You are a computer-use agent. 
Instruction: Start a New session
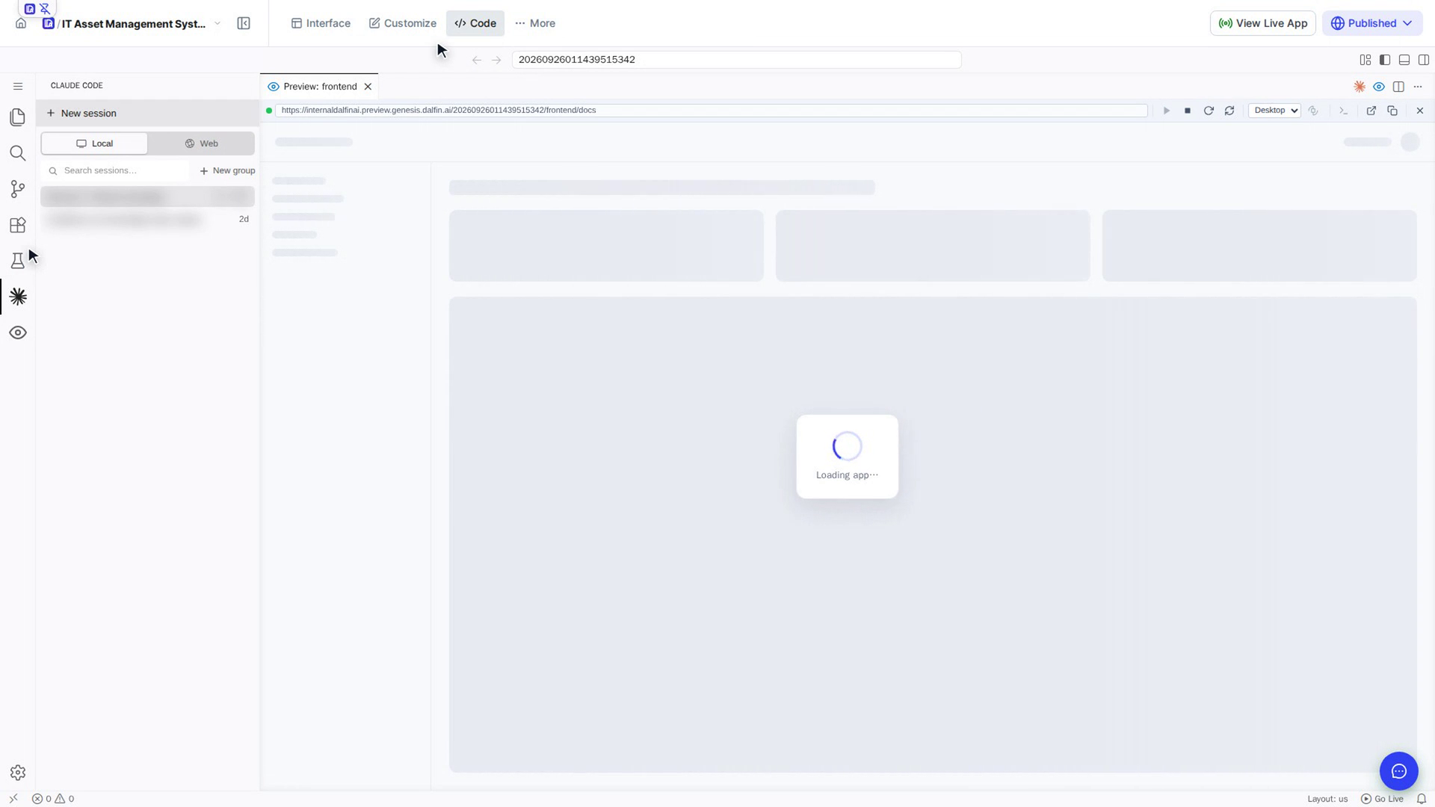pos(81,114)
